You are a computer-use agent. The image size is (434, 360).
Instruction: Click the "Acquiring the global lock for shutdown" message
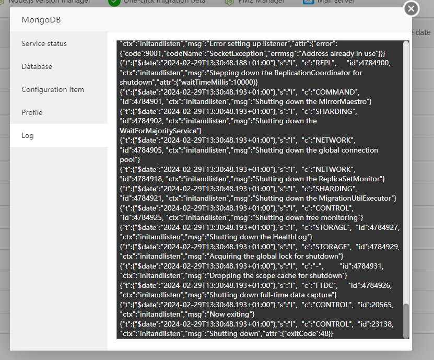click(x=274, y=257)
